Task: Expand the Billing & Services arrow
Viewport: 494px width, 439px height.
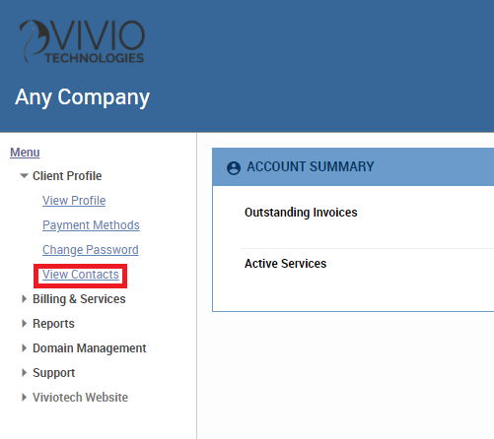Action: pyautogui.click(x=24, y=299)
